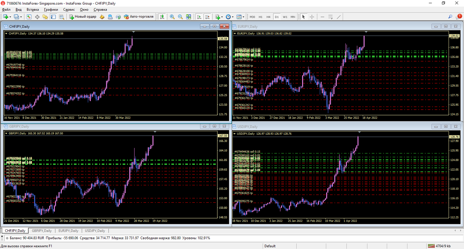Expand the Templates dropdown arrow

pos(244,17)
